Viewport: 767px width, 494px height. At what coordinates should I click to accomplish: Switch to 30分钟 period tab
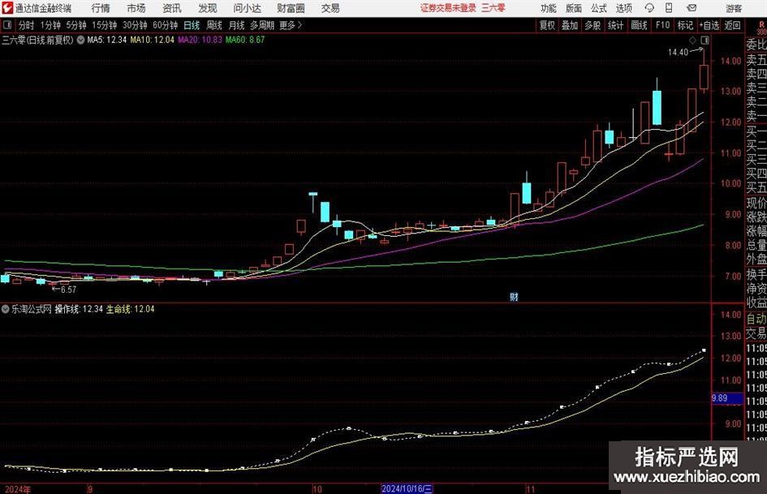(135, 25)
